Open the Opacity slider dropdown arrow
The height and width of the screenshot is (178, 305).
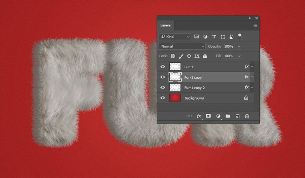tap(239, 46)
